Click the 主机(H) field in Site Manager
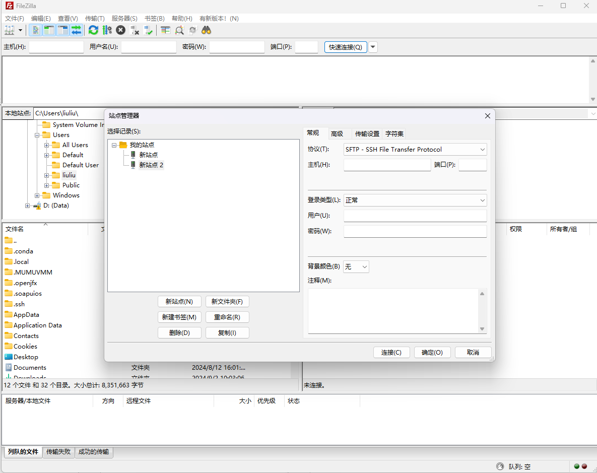This screenshot has width=597, height=473. tap(387, 165)
